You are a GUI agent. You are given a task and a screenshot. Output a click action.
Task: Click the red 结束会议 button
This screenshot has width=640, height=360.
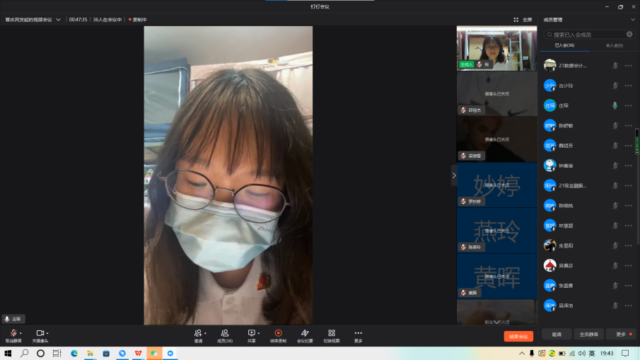tap(518, 337)
